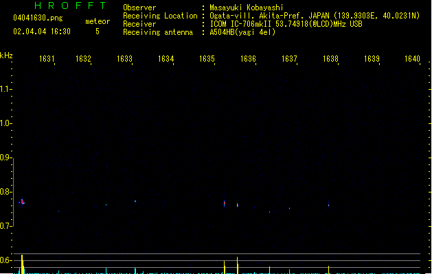Image resolution: width=432 pixels, height=274 pixels.
Task: Click the 0.8 frequency axis label
Action: pyautogui.click(x=5, y=192)
